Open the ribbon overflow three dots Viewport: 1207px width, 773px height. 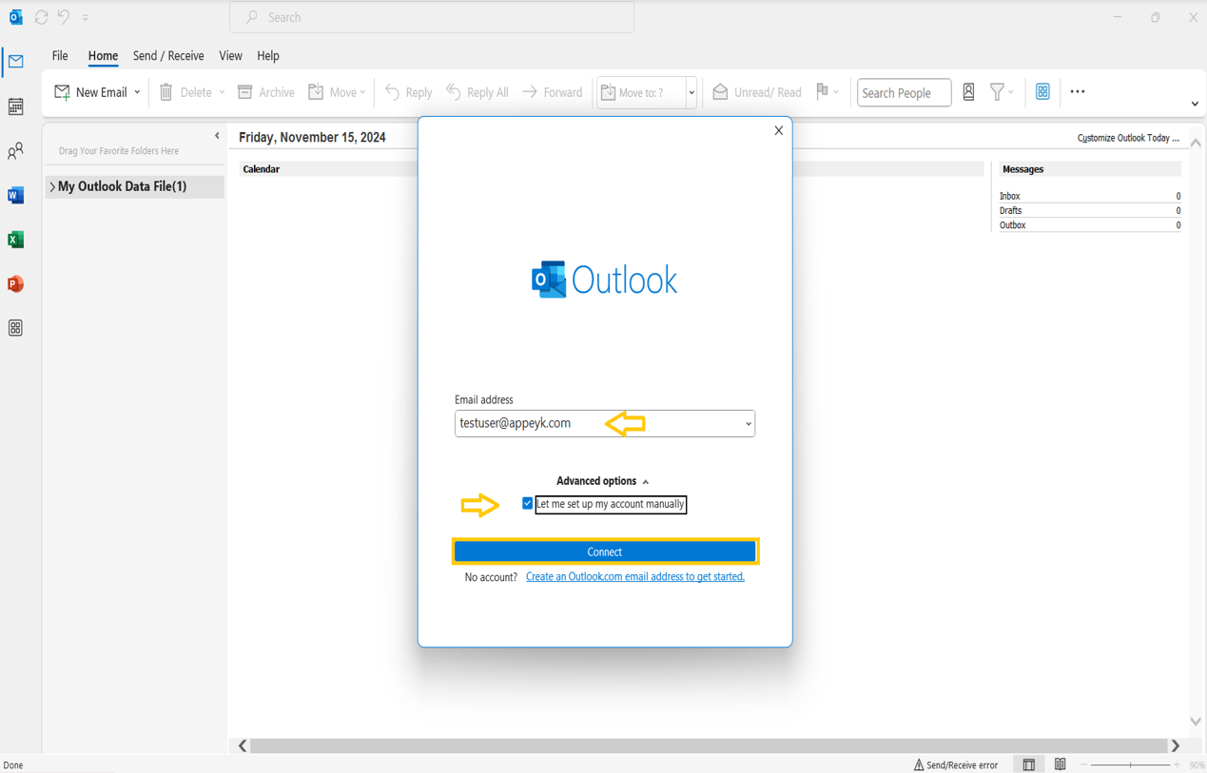tap(1078, 92)
